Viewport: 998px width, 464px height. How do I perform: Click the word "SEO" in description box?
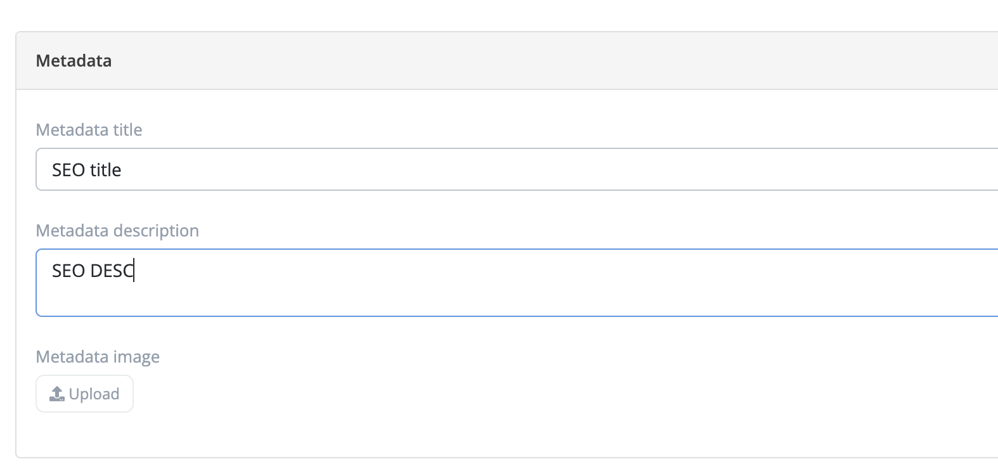click(68, 271)
